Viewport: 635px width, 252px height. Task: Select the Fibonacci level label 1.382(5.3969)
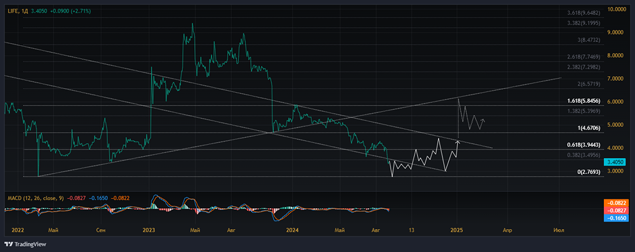[x=584, y=110]
